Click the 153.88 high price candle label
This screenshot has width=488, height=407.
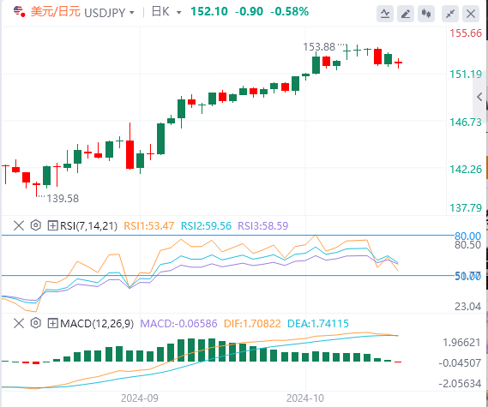319,47
